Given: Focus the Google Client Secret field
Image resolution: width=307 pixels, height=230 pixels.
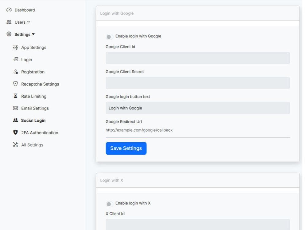Looking at the screenshot, I should click(198, 83).
